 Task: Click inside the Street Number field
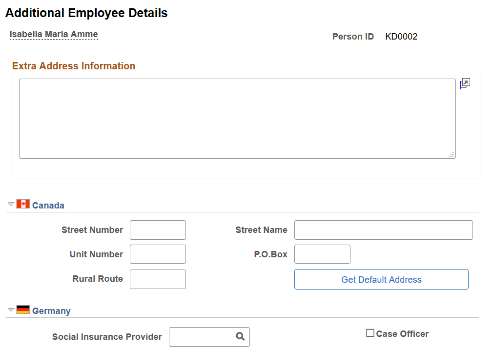pyautogui.click(x=157, y=229)
